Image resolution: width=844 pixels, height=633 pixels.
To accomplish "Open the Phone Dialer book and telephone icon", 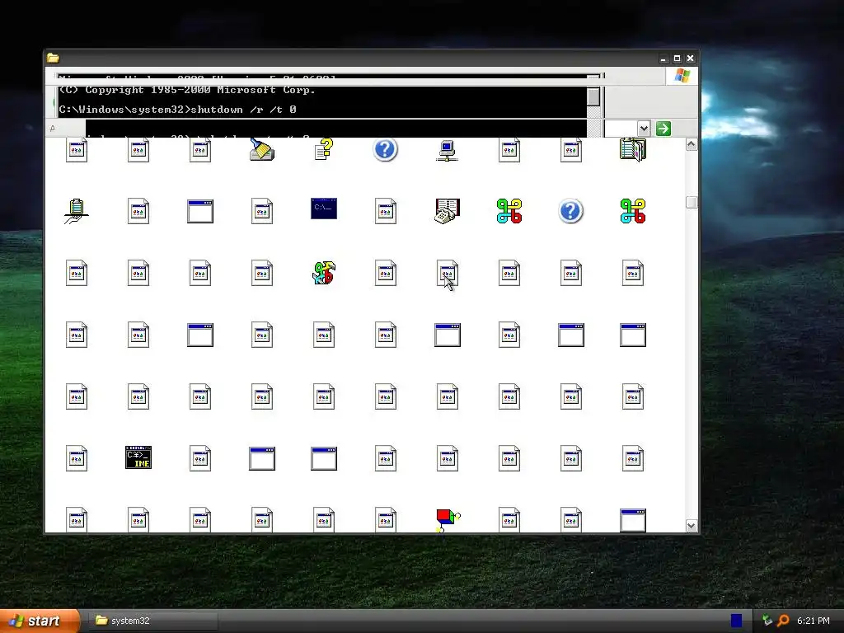I will [x=448, y=211].
